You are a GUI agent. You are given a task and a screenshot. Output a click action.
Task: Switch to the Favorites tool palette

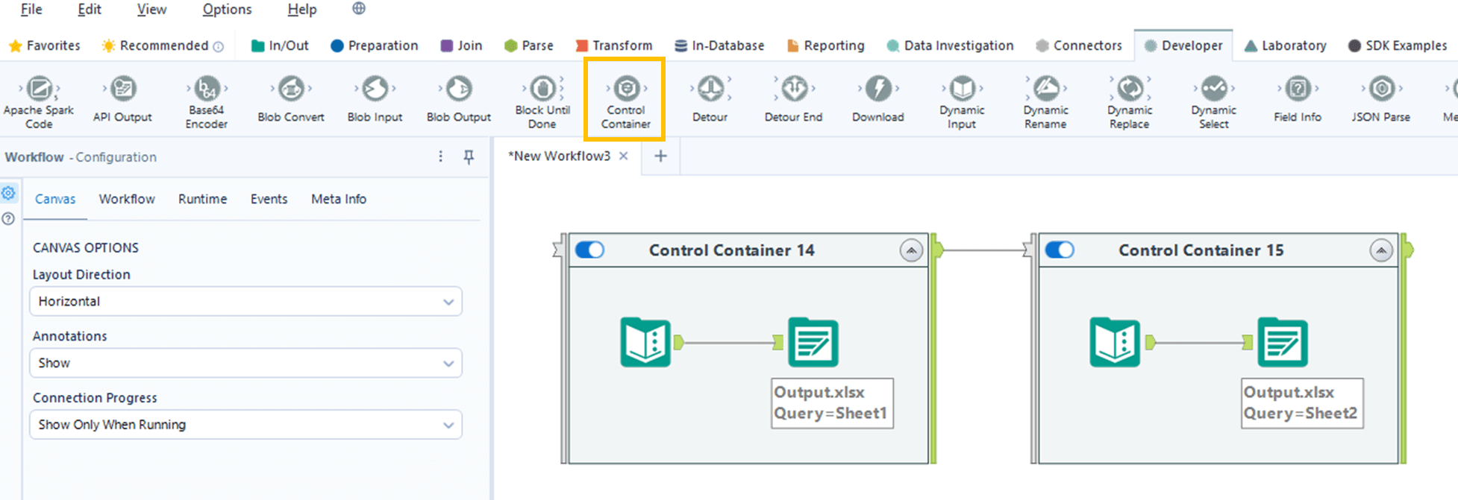[45, 45]
